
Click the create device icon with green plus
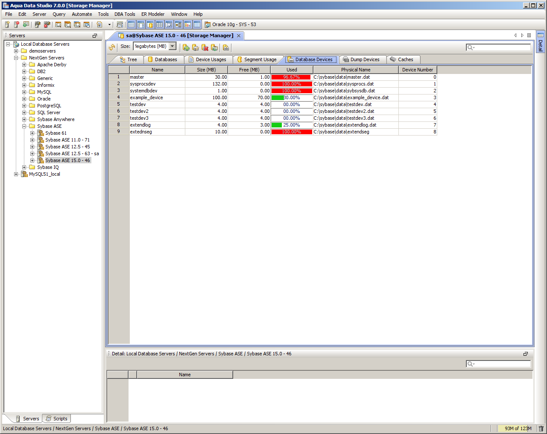(x=186, y=47)
